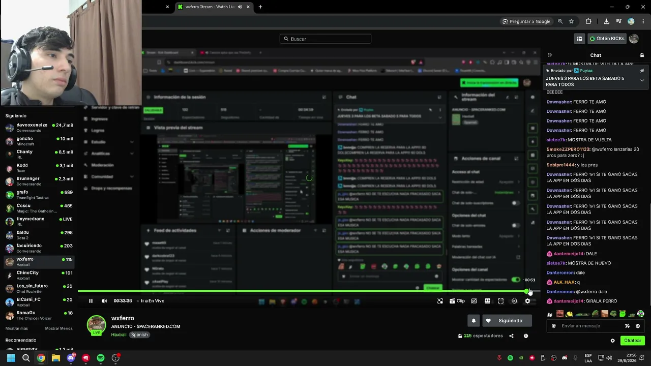
Task: Pause the stream video
Action: pyautogui.click(x=91, y=301)
